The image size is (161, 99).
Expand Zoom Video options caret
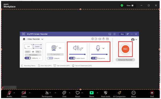[x=30, y=93]
